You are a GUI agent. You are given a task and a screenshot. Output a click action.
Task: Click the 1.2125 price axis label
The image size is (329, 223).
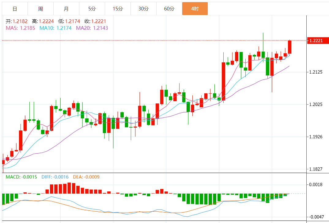[316, 72]
